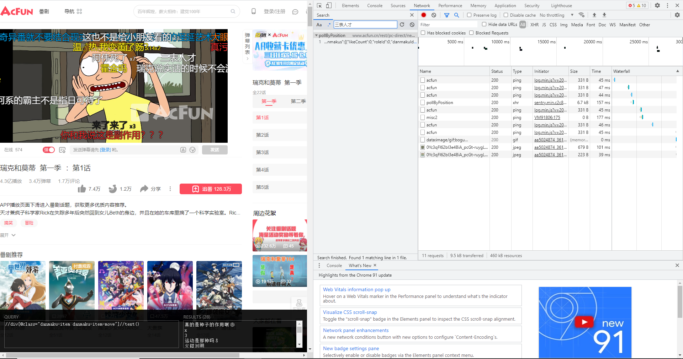Toggle the regular expression search button

click(329, 25)
